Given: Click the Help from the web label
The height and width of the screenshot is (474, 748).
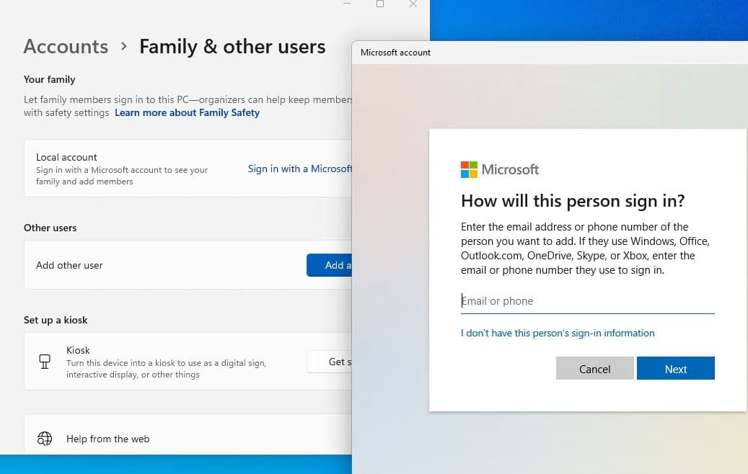Looking at the screenshot, I should [107, 439].
